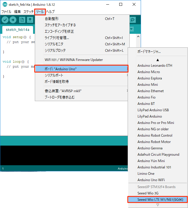This screenshot has height=208, width=188.
Task: Click the Open sketch up-arrow icon
Action: [30, 20]
